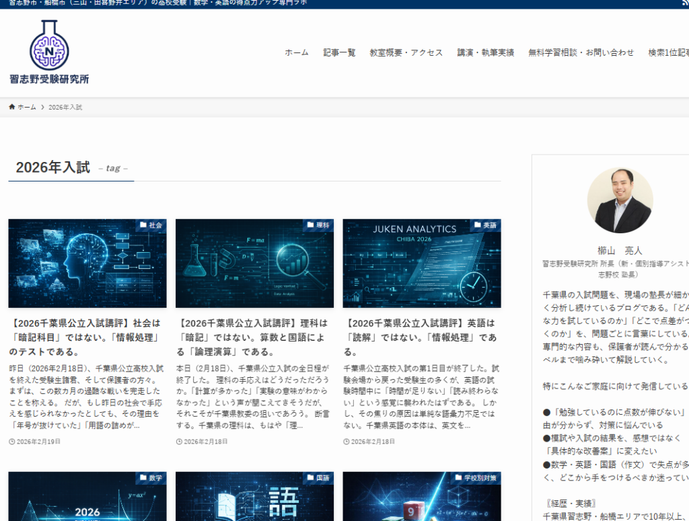The image size is (689, 521).
Task: Click the 国語 category folder badge
Action: (318, 478)
